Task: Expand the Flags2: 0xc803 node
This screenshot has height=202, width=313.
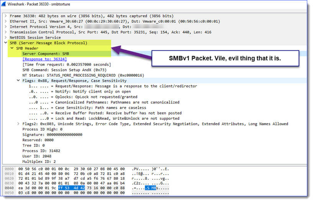Action: click(x=18, y=124)
